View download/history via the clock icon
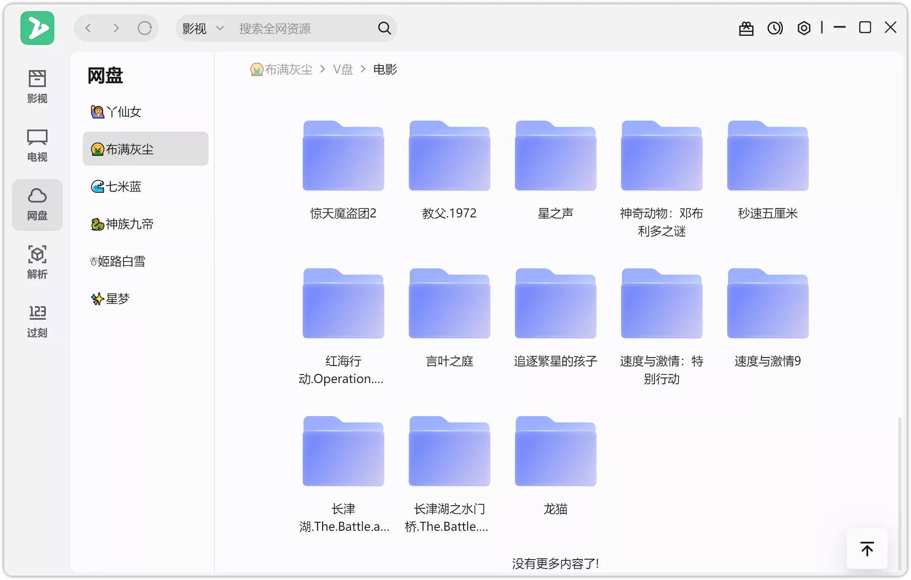 pyautogui.click(x=775, y=28)
